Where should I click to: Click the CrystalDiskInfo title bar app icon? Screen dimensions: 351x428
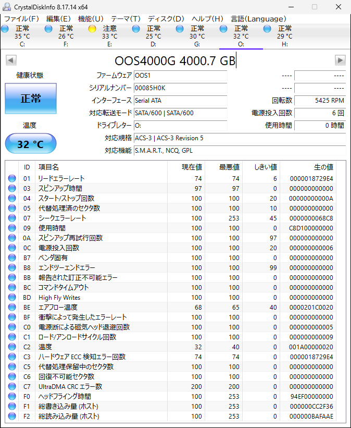point(7,7)
